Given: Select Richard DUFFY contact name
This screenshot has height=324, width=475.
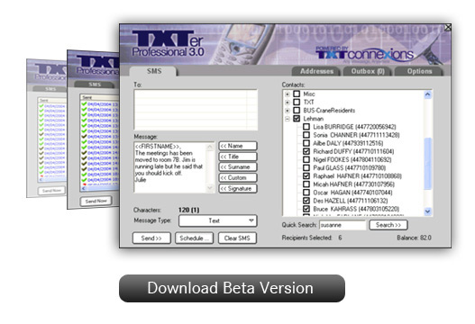Looking at the screenshot, I should [x=353, y=151].
